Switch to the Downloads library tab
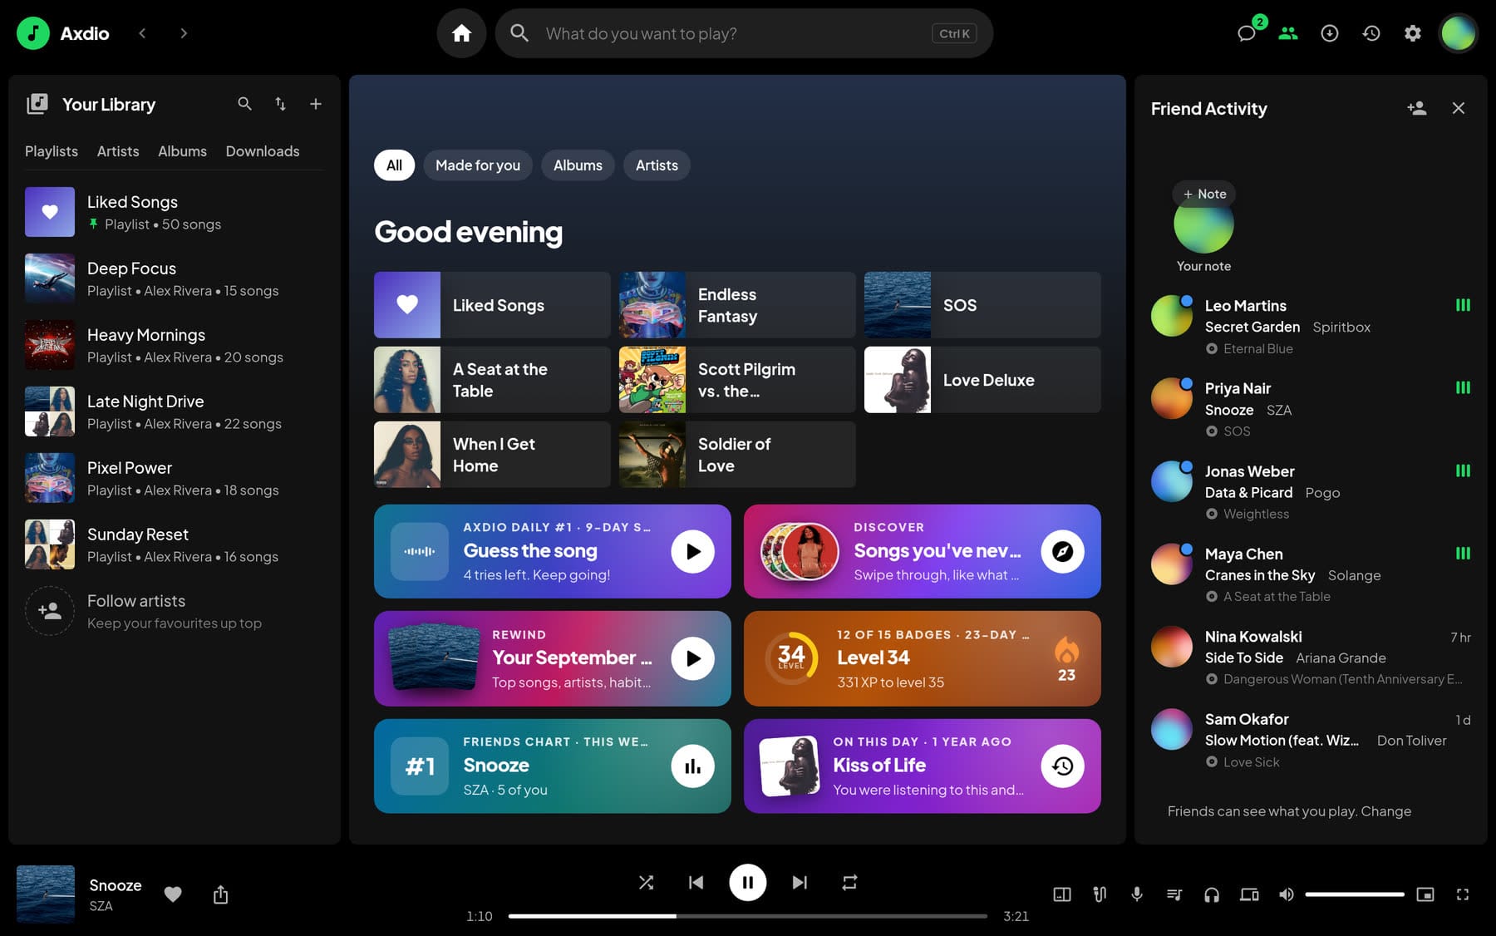The width and height of the screenshot is (1496, 936). click(x=263, y=151)
